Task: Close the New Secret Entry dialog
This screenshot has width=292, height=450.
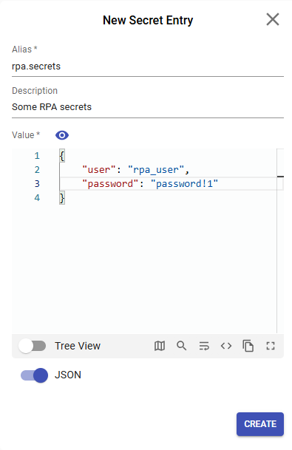Action: coord(273,19)
